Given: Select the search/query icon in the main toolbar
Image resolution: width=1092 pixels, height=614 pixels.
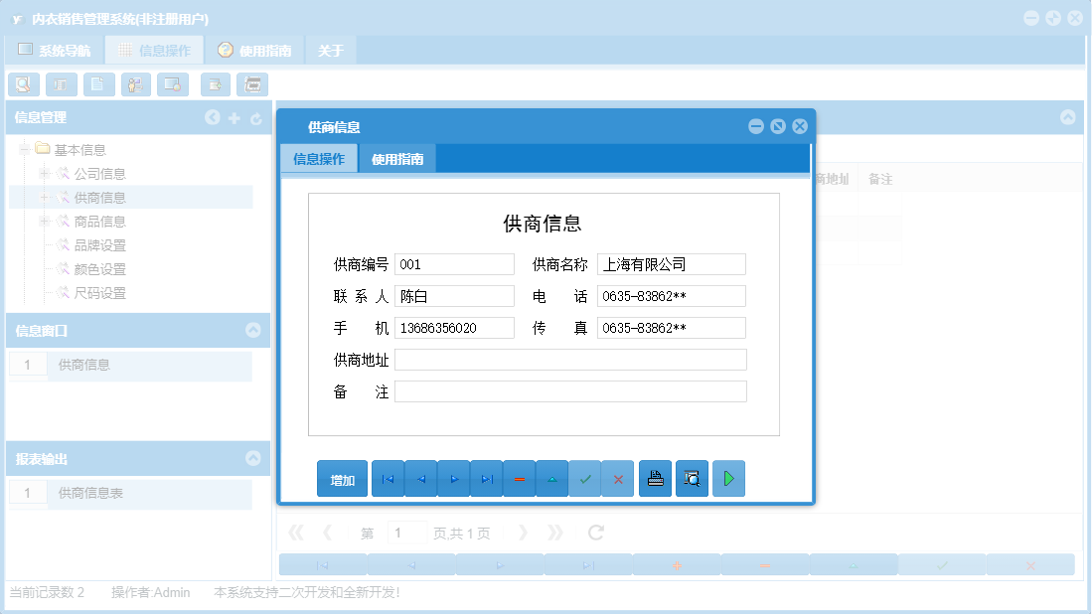Looking at the screenshot, I should [24, 84].
